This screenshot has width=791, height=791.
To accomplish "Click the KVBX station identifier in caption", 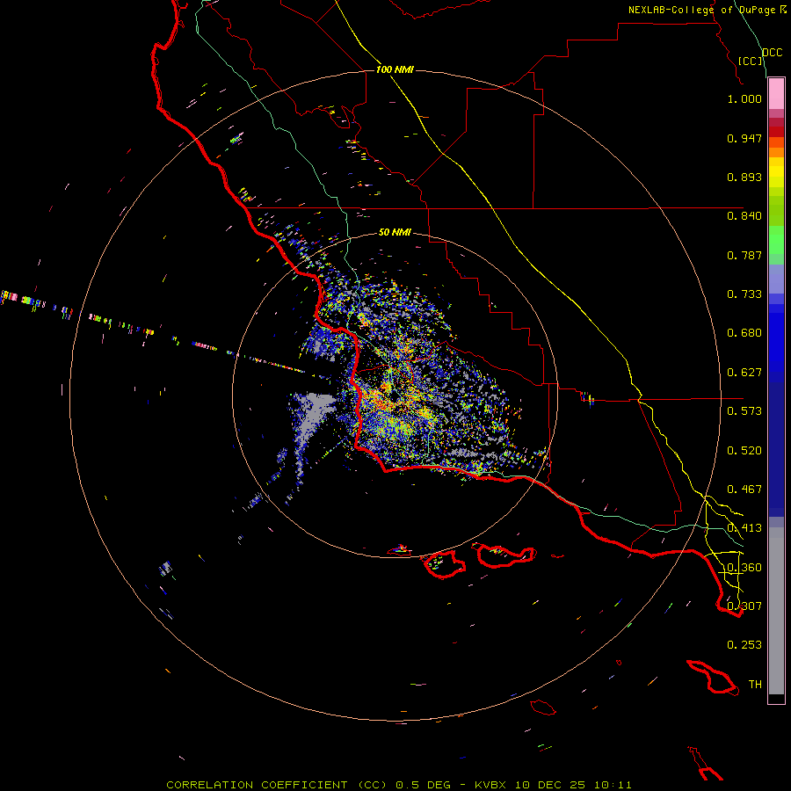I will pyautogui.click(x=490, y=785).
